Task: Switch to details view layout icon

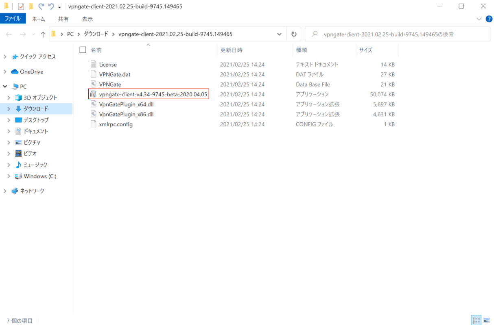Action: tap(476, 320)
